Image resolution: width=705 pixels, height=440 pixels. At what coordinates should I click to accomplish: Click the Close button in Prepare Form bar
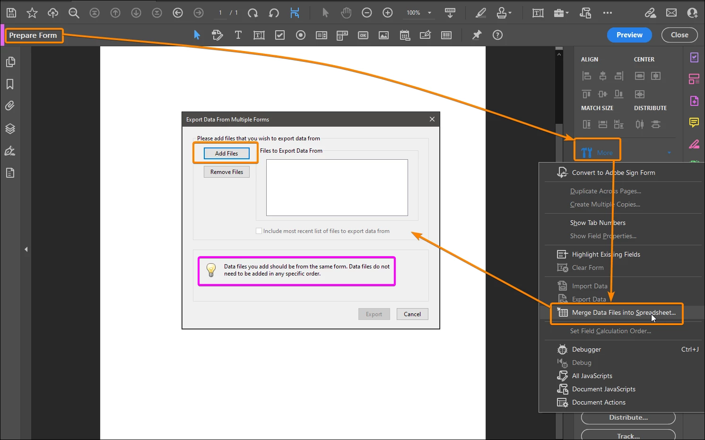pos(679,35)
